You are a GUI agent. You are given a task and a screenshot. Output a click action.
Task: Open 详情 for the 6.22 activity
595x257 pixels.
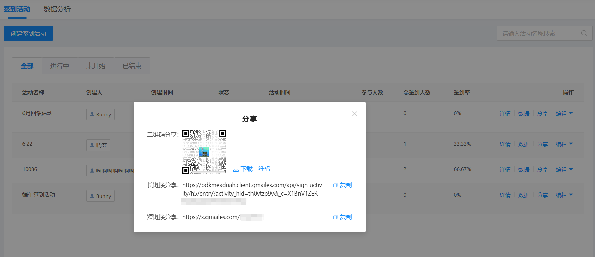click(x=505, y=144)
